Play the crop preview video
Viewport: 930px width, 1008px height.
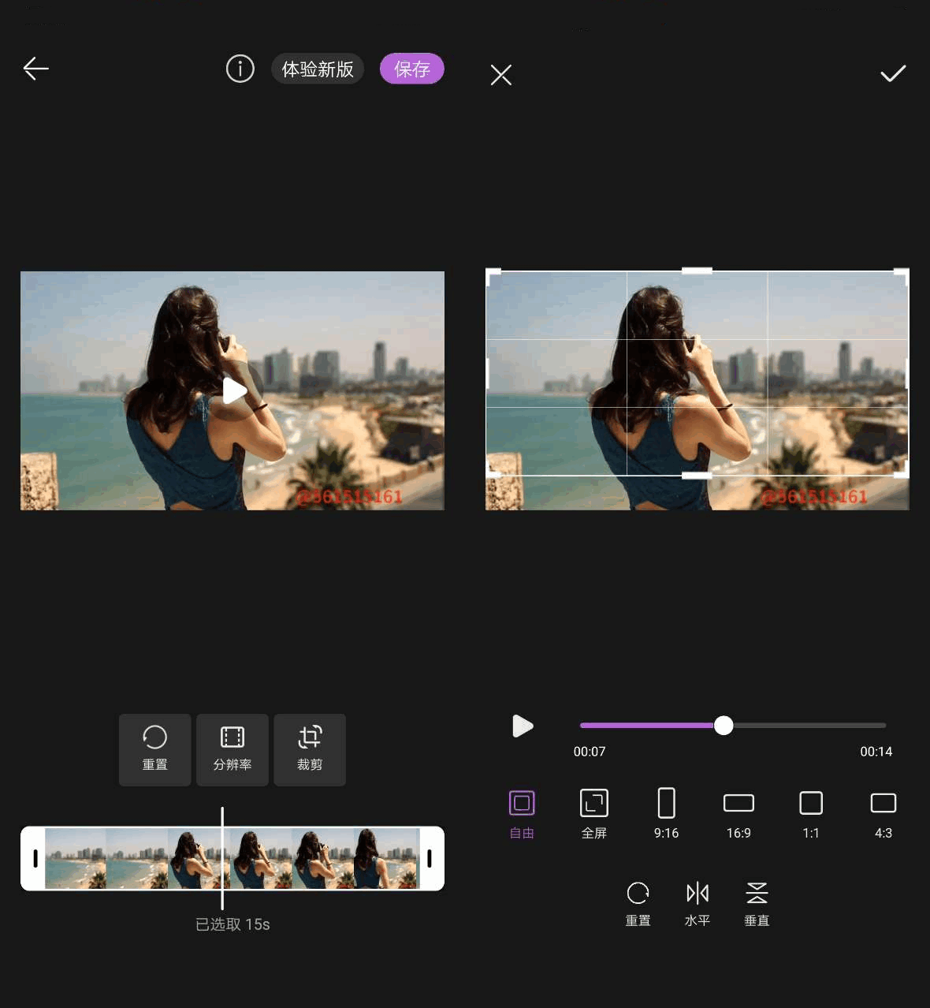click(523, 726)
